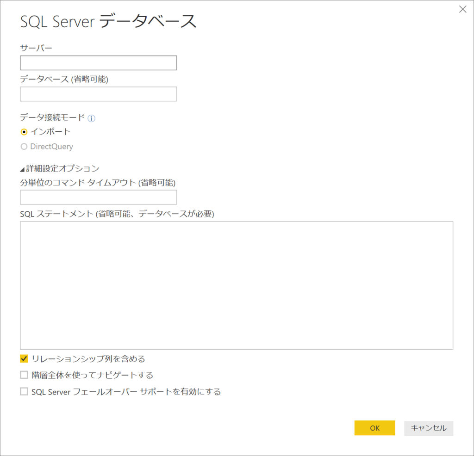The image size is (474, 456).
Task: Click the サーバー input field
Action: point(98,63)
